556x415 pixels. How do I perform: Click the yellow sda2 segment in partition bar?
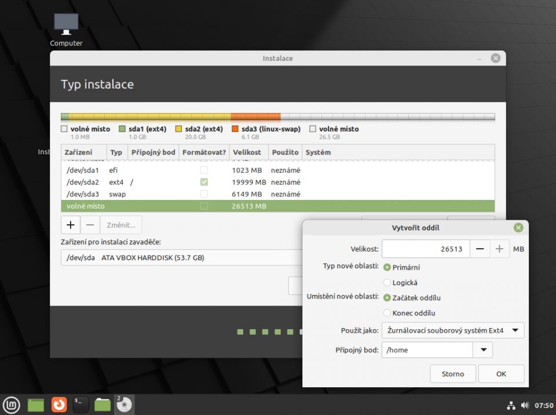[149, 117]
